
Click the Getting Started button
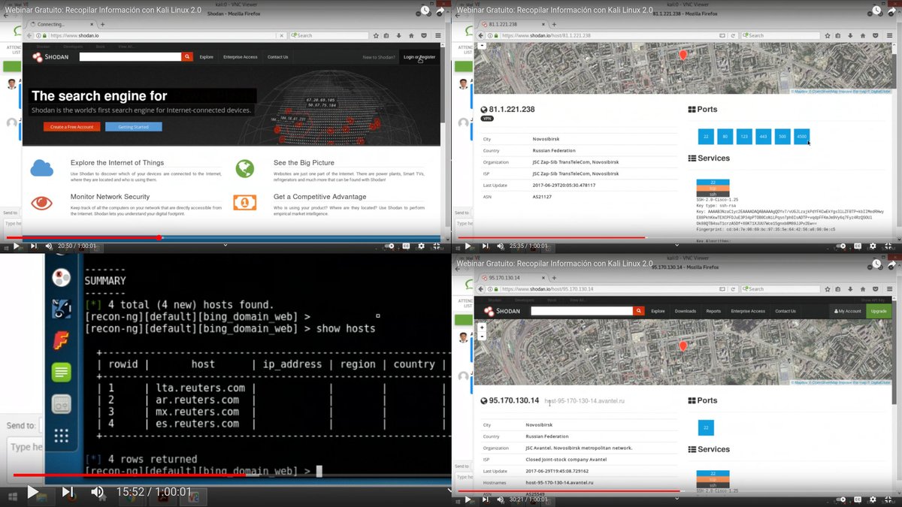(133, 127)
